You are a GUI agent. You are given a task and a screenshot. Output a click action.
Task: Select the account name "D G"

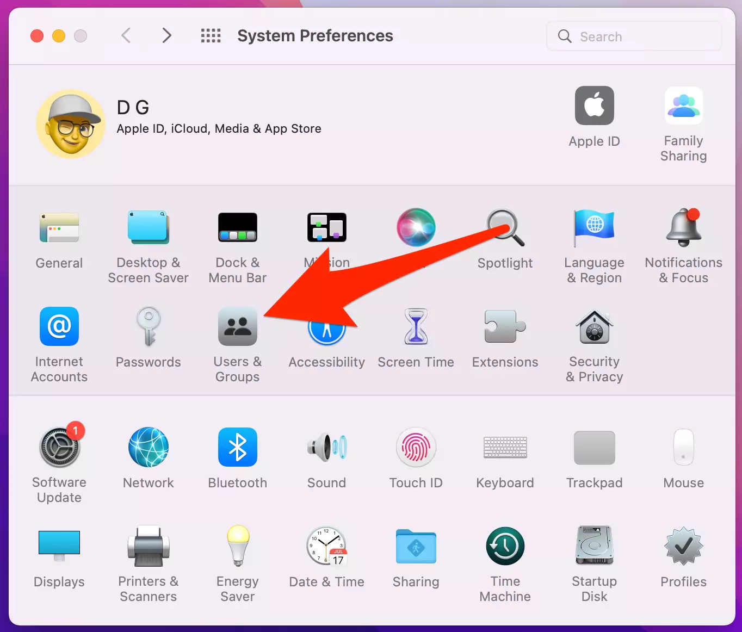pyautogui.click(x=133, y=108)
